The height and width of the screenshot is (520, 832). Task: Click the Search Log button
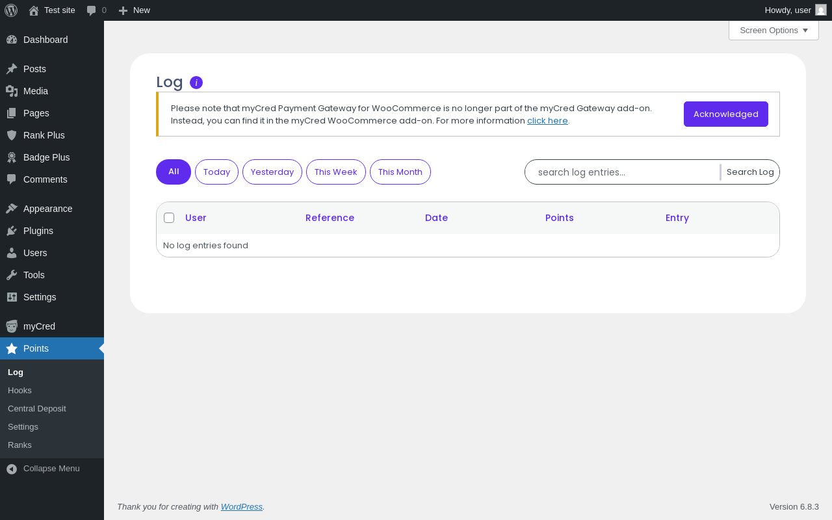[x=750, y=172]
